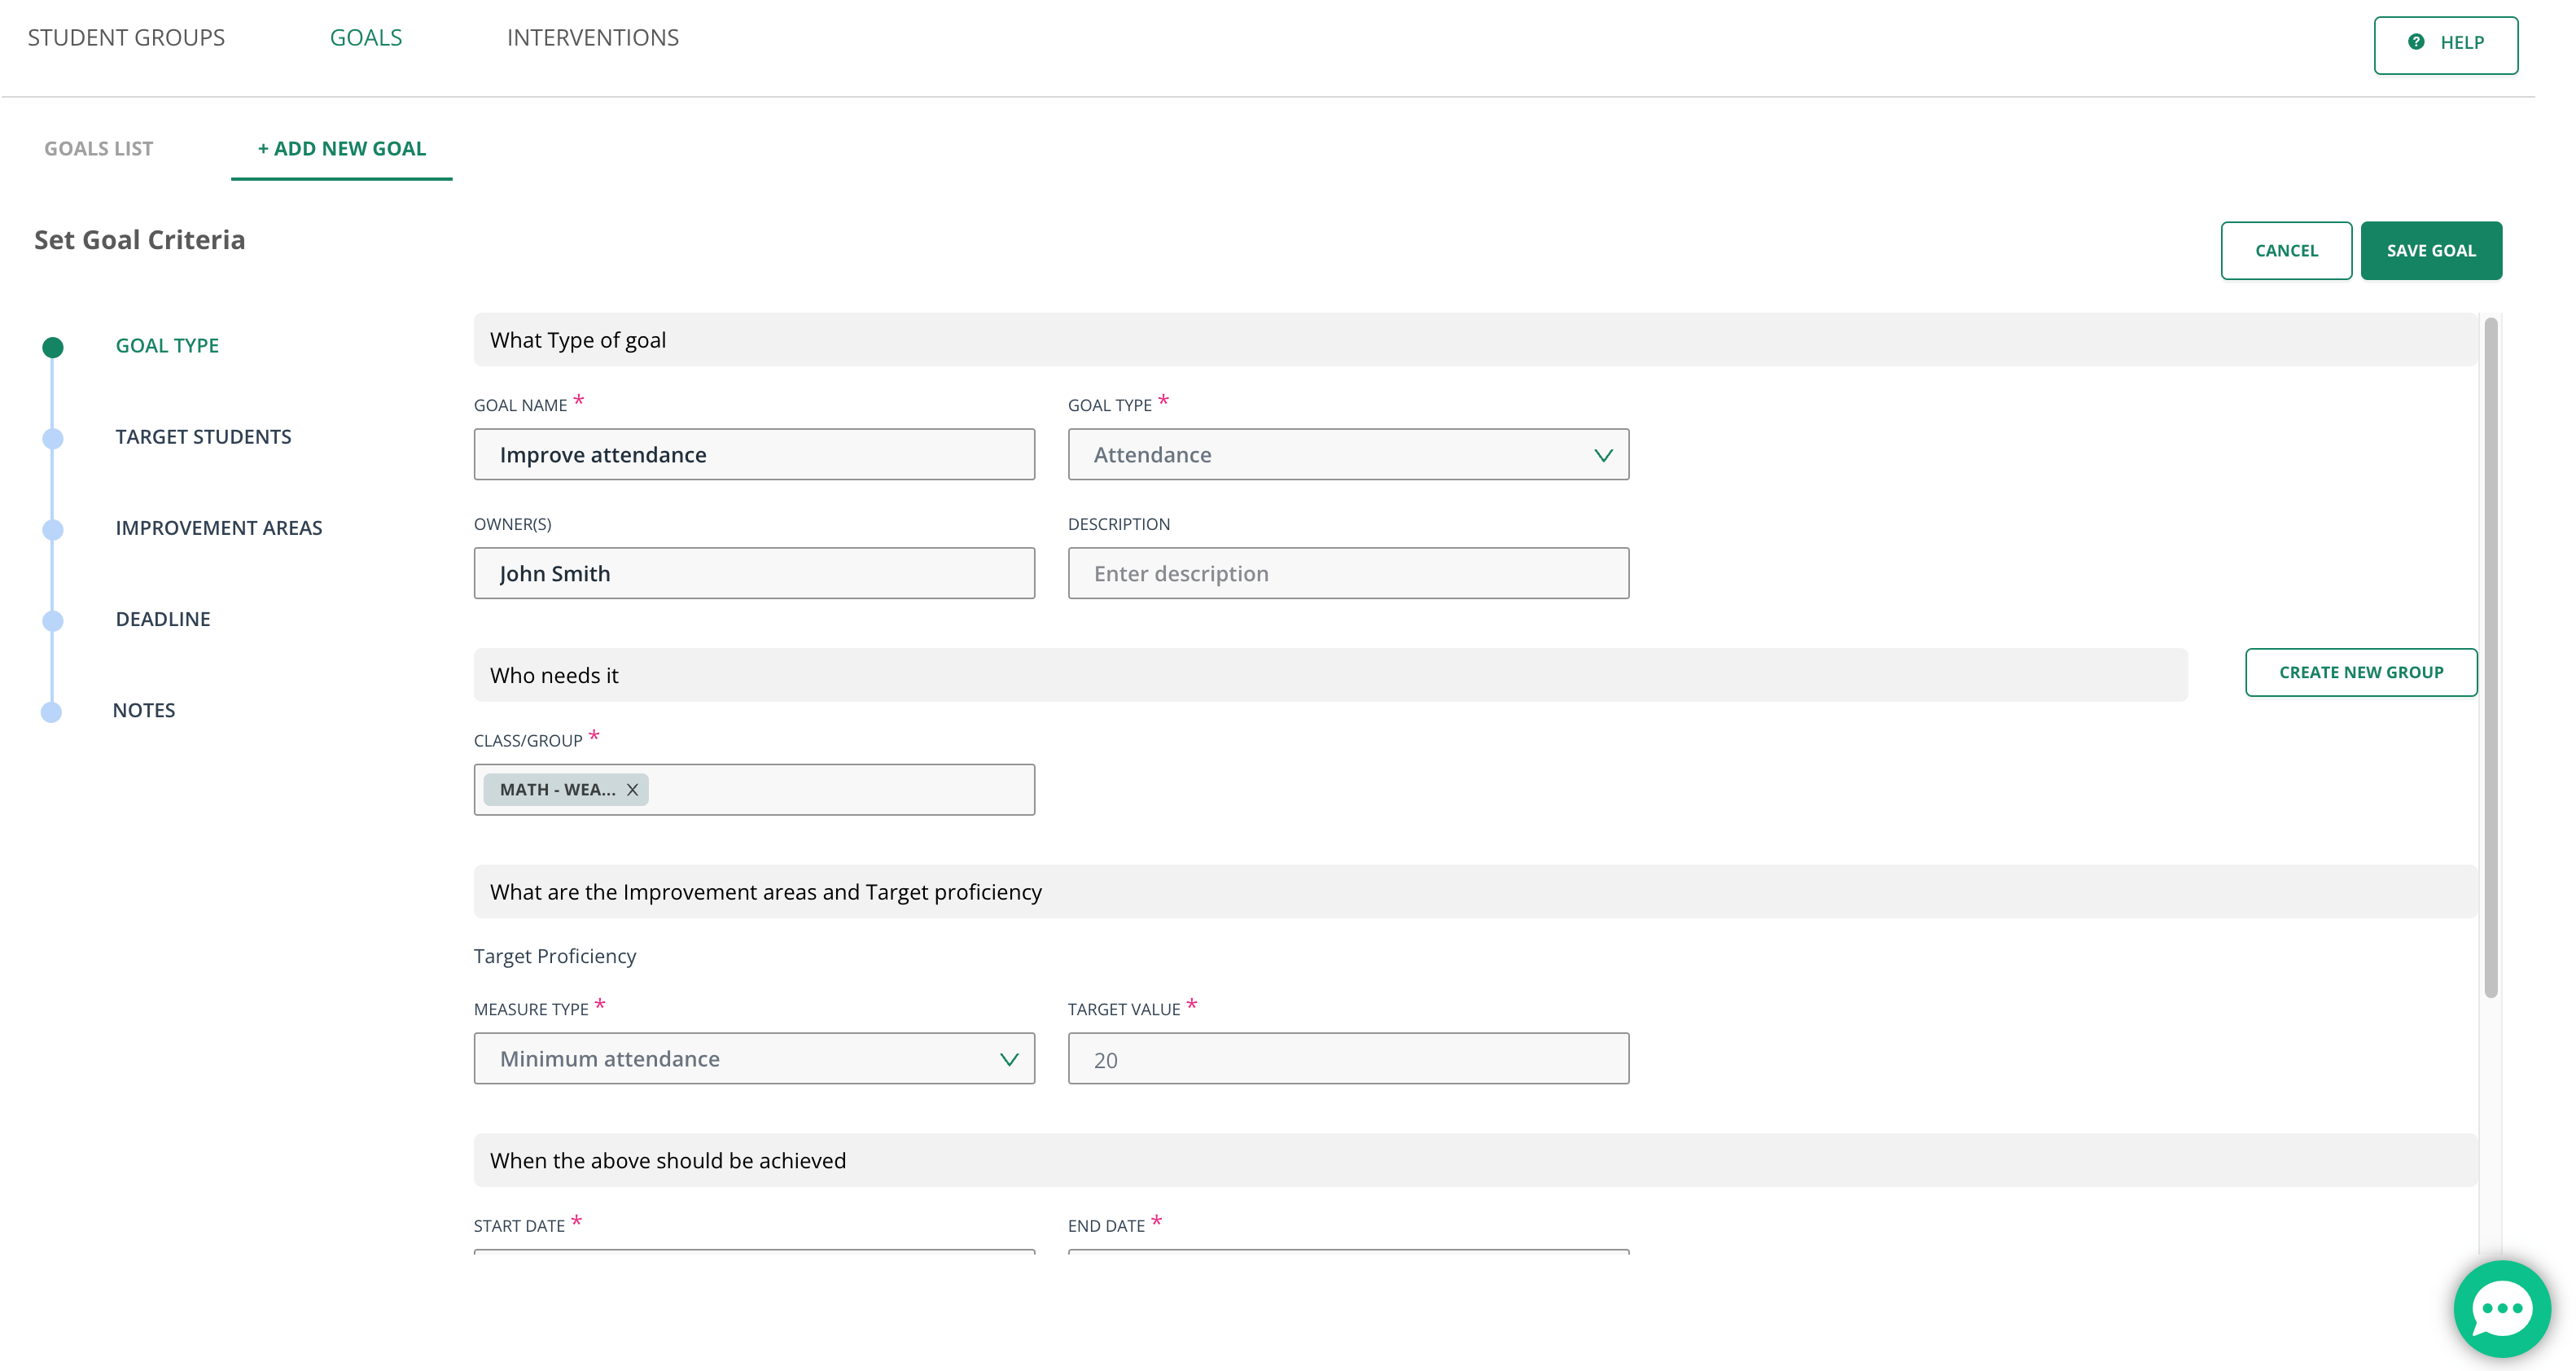Switch to the Interventions tab

(x=592, y=38)
